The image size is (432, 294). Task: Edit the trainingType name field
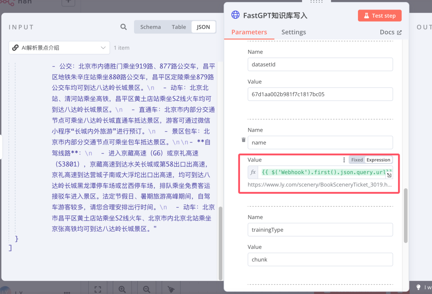pyautogui.click(x=320, y=230)
